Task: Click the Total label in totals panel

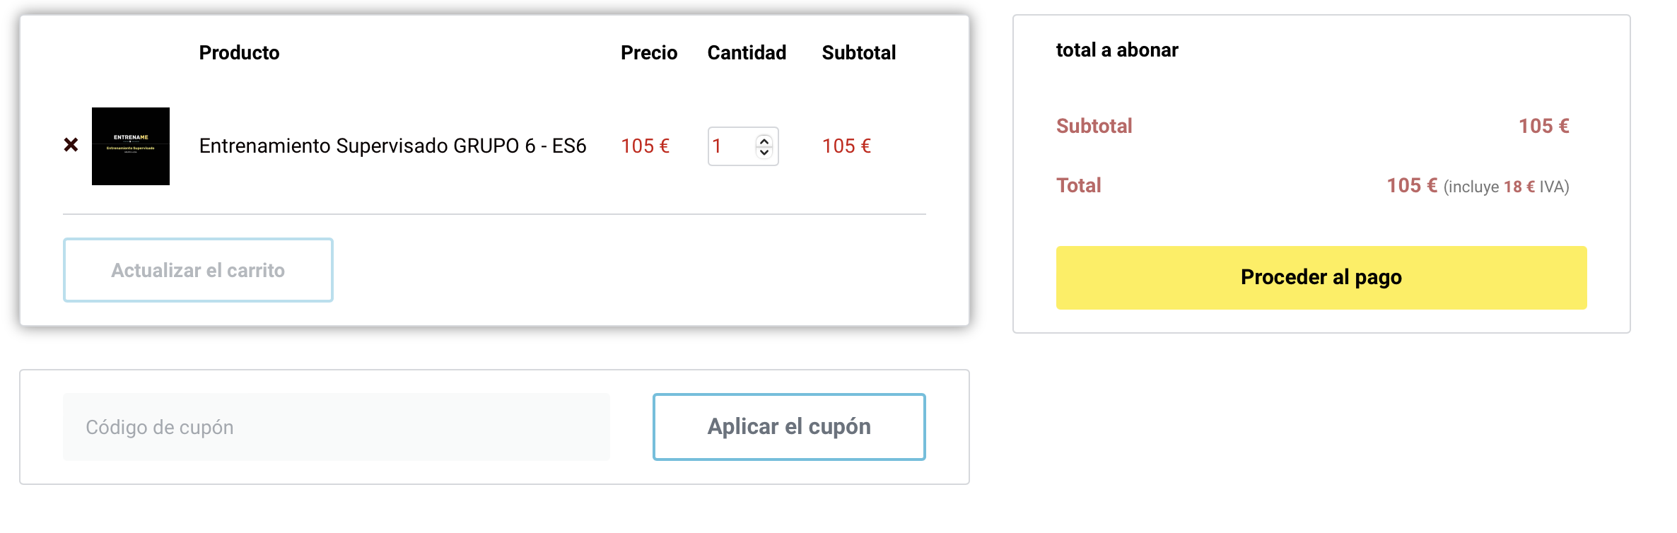Action: (x=1078, y=185)
